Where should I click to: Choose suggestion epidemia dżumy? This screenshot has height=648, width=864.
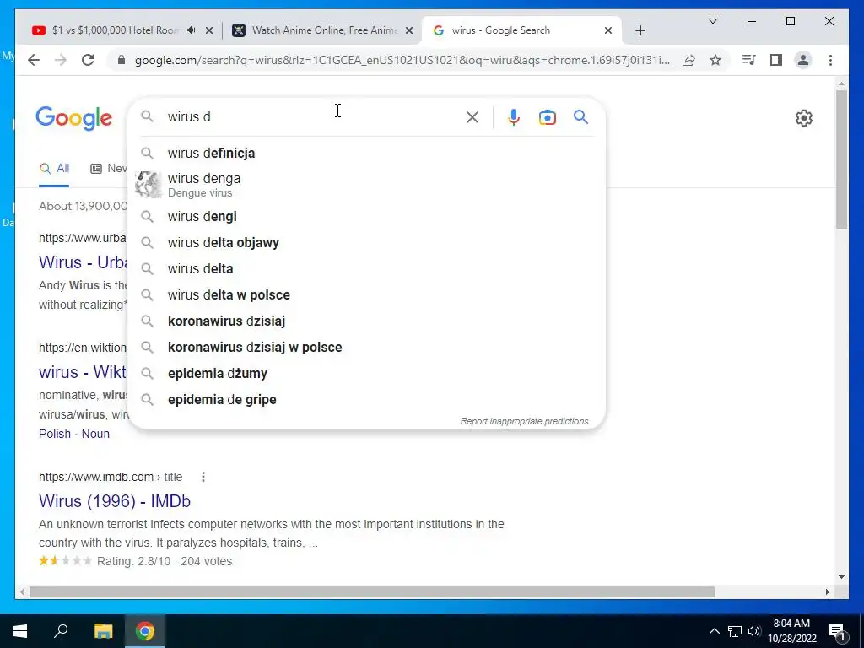366,374
